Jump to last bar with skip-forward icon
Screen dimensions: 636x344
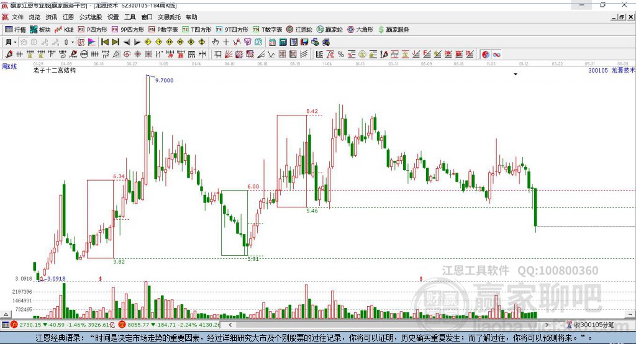coord(116,42)
